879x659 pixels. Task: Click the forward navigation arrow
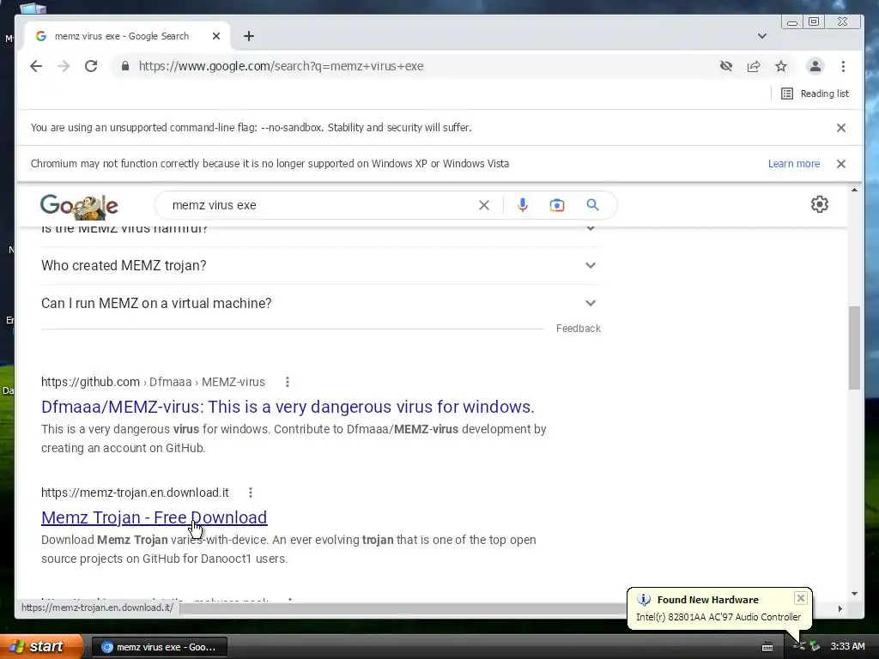pyautogui.click(x=64, y=66)
